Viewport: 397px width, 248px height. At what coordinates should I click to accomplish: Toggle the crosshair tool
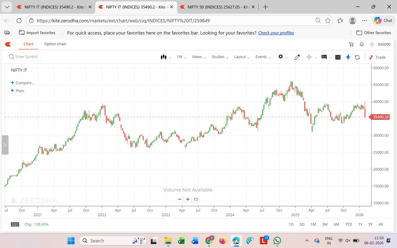pos(309,57)
